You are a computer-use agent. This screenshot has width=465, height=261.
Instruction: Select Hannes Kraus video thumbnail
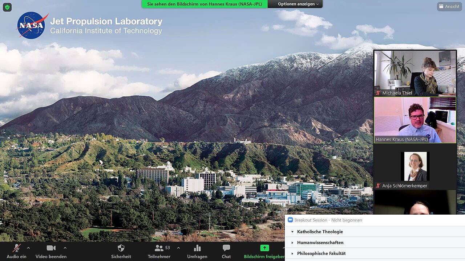(415, 120)
